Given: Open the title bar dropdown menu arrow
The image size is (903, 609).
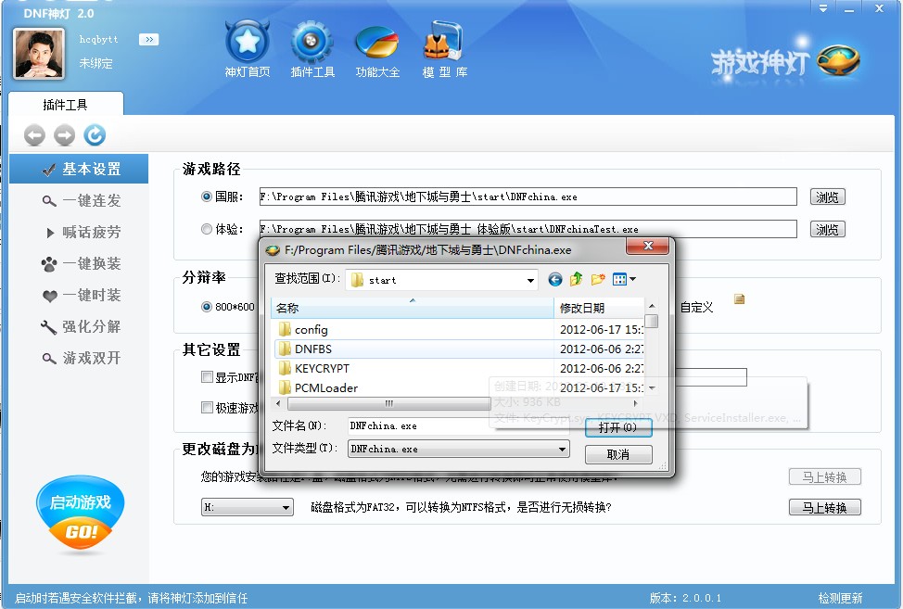Looking at the screenshot, I should coord(823,8).
